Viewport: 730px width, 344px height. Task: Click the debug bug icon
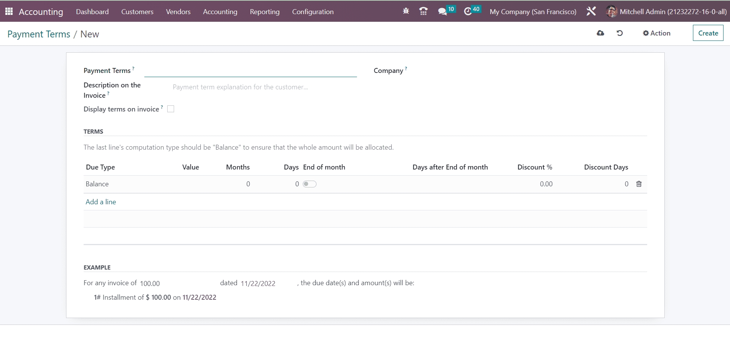[406, 11]
